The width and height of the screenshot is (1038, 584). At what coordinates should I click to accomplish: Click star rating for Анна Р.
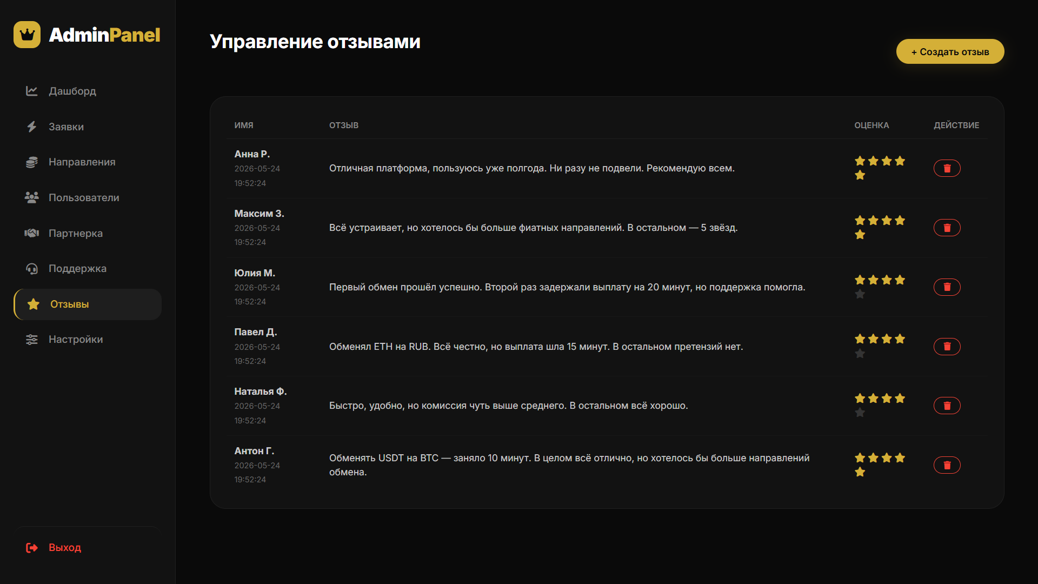[x=880, y=168]
